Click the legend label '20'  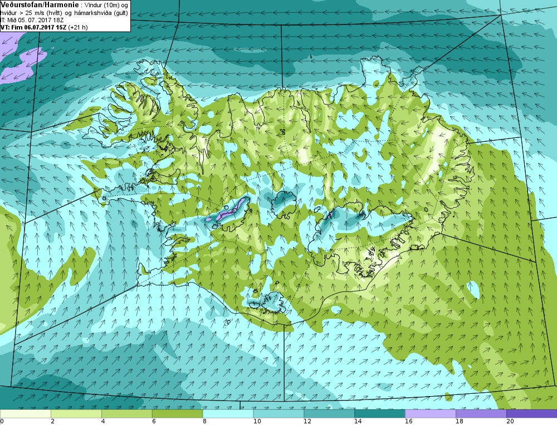tap(510, 422)
